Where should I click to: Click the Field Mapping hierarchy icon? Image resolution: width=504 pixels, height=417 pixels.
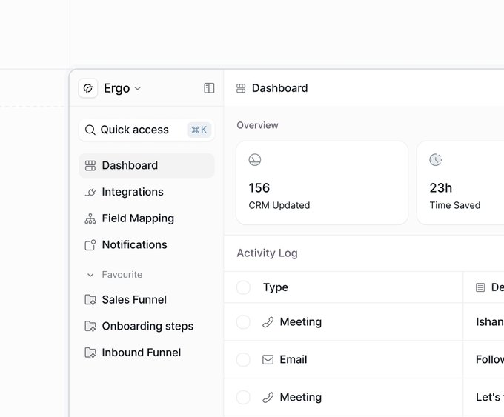click(x=90, y=218)
